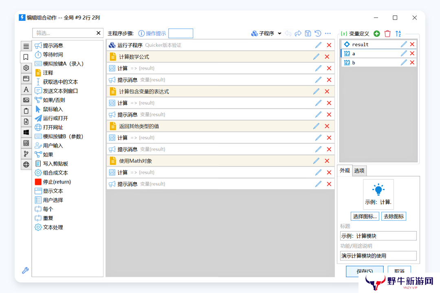Select the window sidebar category icon

26,79
